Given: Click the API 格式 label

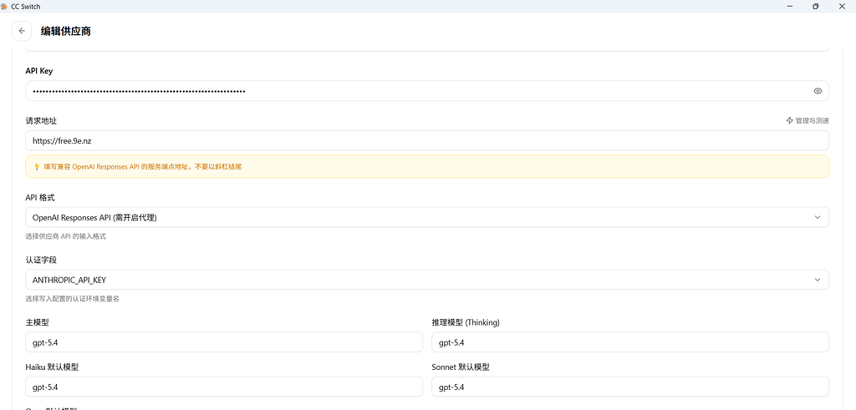Looking at the screenshot, I should pyautogui.click(x=40, y=197).
